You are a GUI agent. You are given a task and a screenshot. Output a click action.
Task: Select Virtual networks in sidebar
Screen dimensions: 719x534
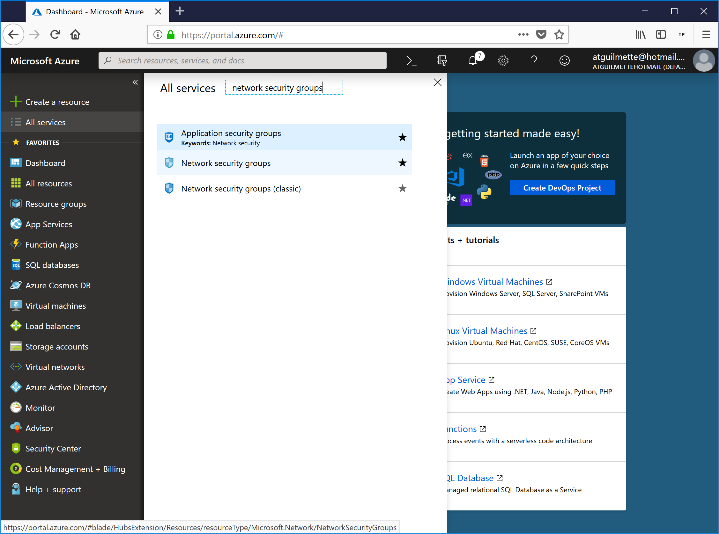[x=55, y=367]
